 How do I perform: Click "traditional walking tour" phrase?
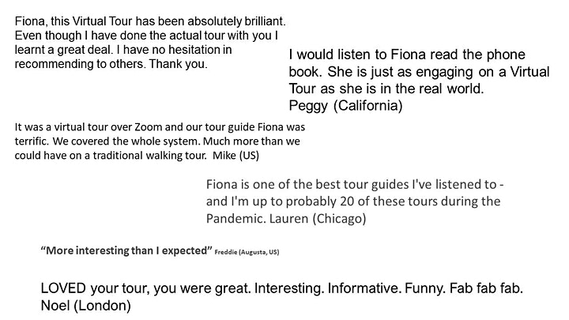(x=149, y=156)
